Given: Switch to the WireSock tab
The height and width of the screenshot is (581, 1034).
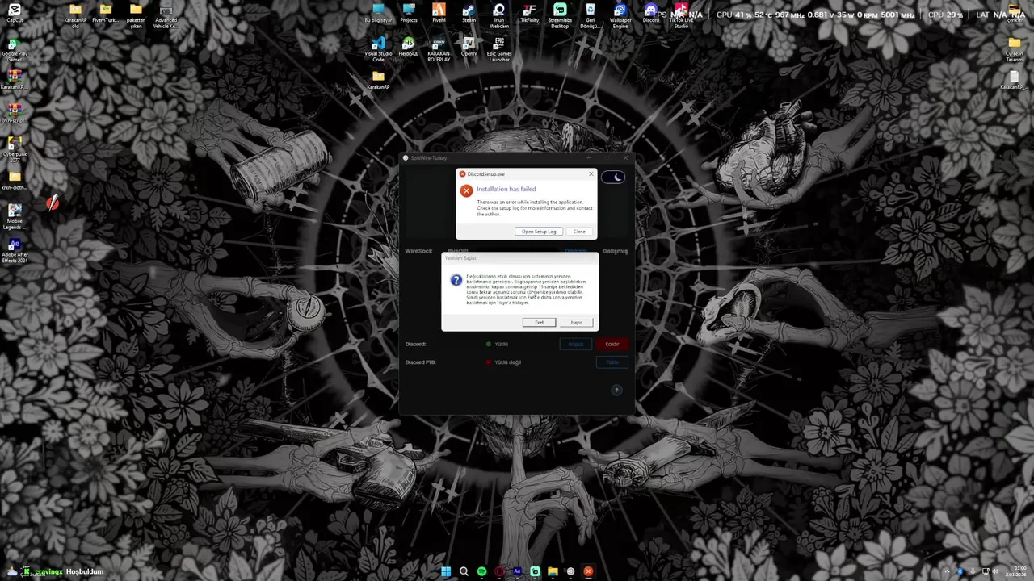Looking at the screenshot, I should [x=418, y=251].
